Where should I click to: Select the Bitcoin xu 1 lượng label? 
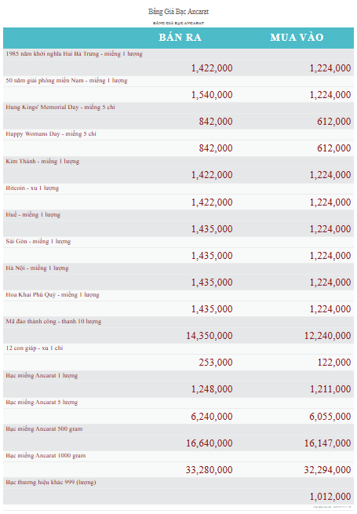point(32,188)
